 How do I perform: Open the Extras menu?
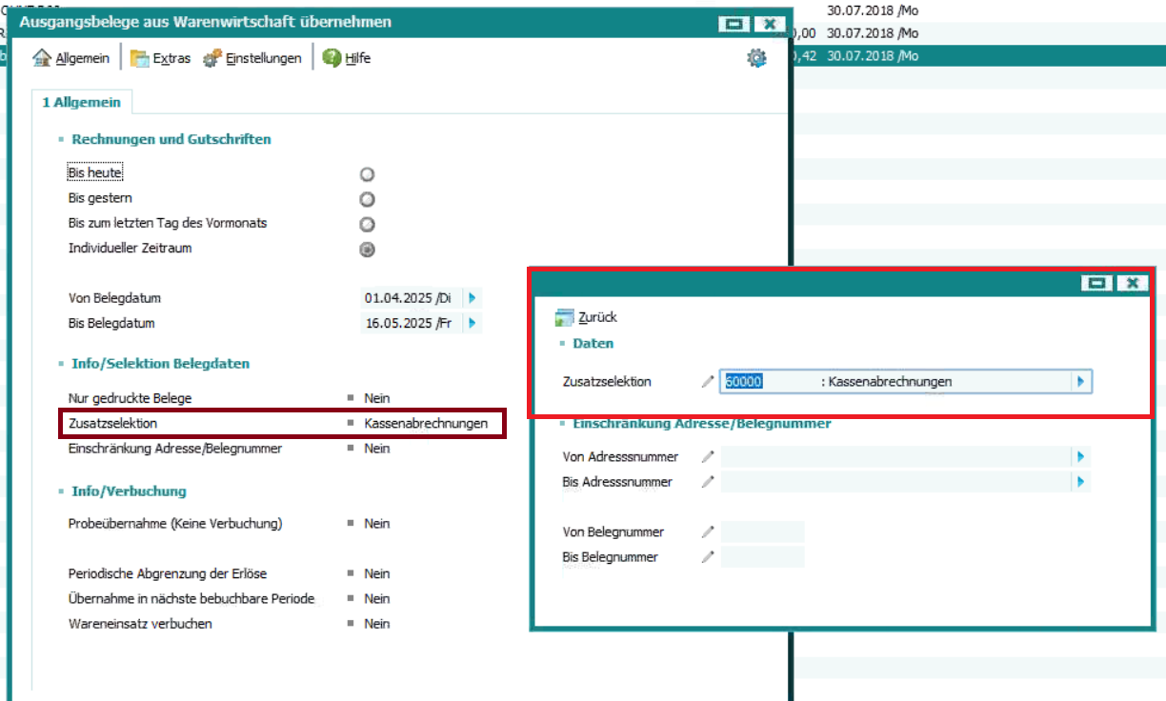click(160, 58)
